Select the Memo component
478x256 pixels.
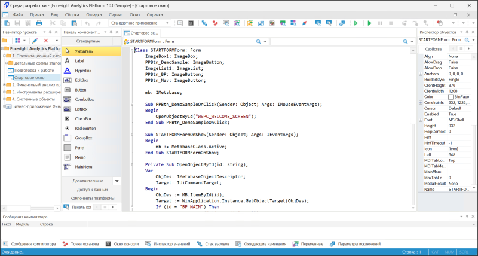[x=91, y=157]
